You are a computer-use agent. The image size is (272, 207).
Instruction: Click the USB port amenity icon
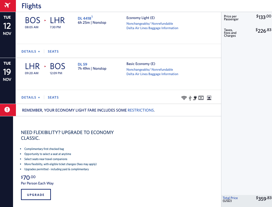[190, 98]
